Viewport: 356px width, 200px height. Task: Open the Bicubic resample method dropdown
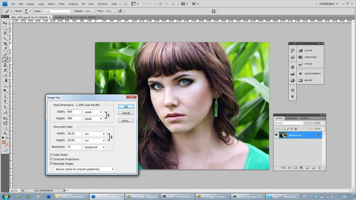pos(85,169)
